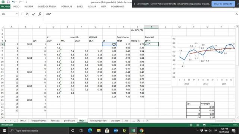Image resolution: width=239 pixels, height=134 pixels.
Task: Click the Average header in summary table
Action: [207, 103]
